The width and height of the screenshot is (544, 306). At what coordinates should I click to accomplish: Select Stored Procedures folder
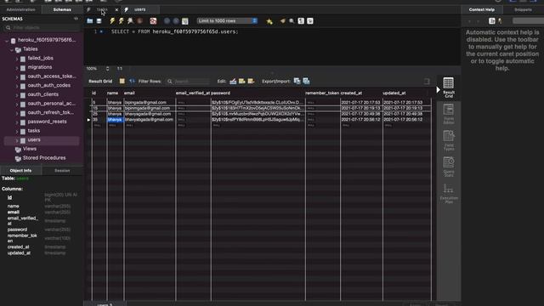click(x=44, y=158)
